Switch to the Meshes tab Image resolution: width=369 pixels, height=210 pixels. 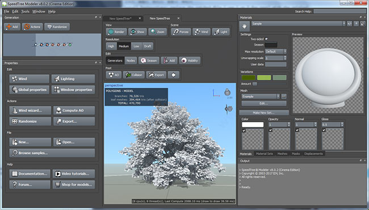(282, 154)
